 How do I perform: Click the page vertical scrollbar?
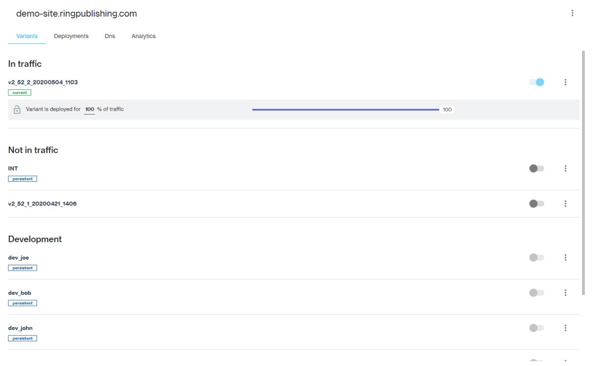pos(584,172)
